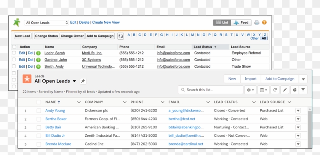Filter leads by Other
Viewport: 320px width, 155px height.
coord(254,38)
